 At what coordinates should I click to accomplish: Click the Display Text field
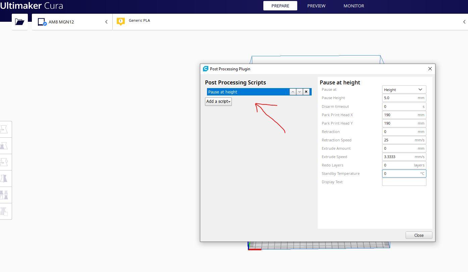point(404,182)
